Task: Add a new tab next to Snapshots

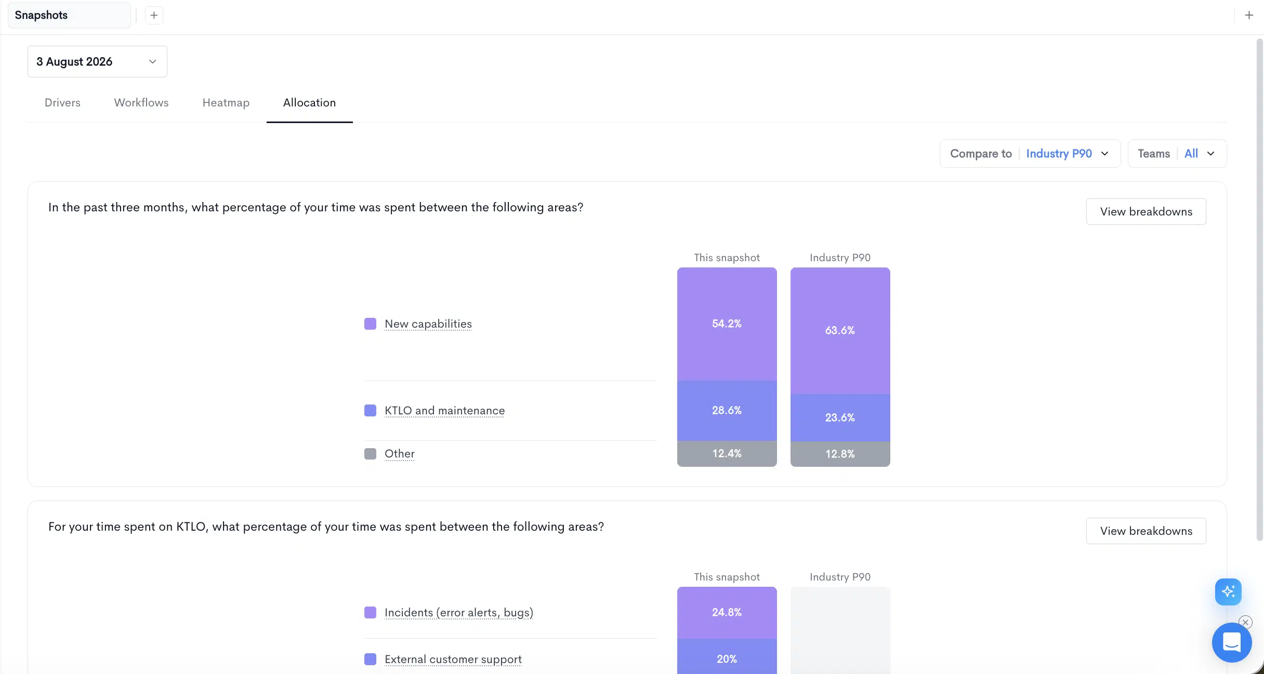Action: [154, 15]
